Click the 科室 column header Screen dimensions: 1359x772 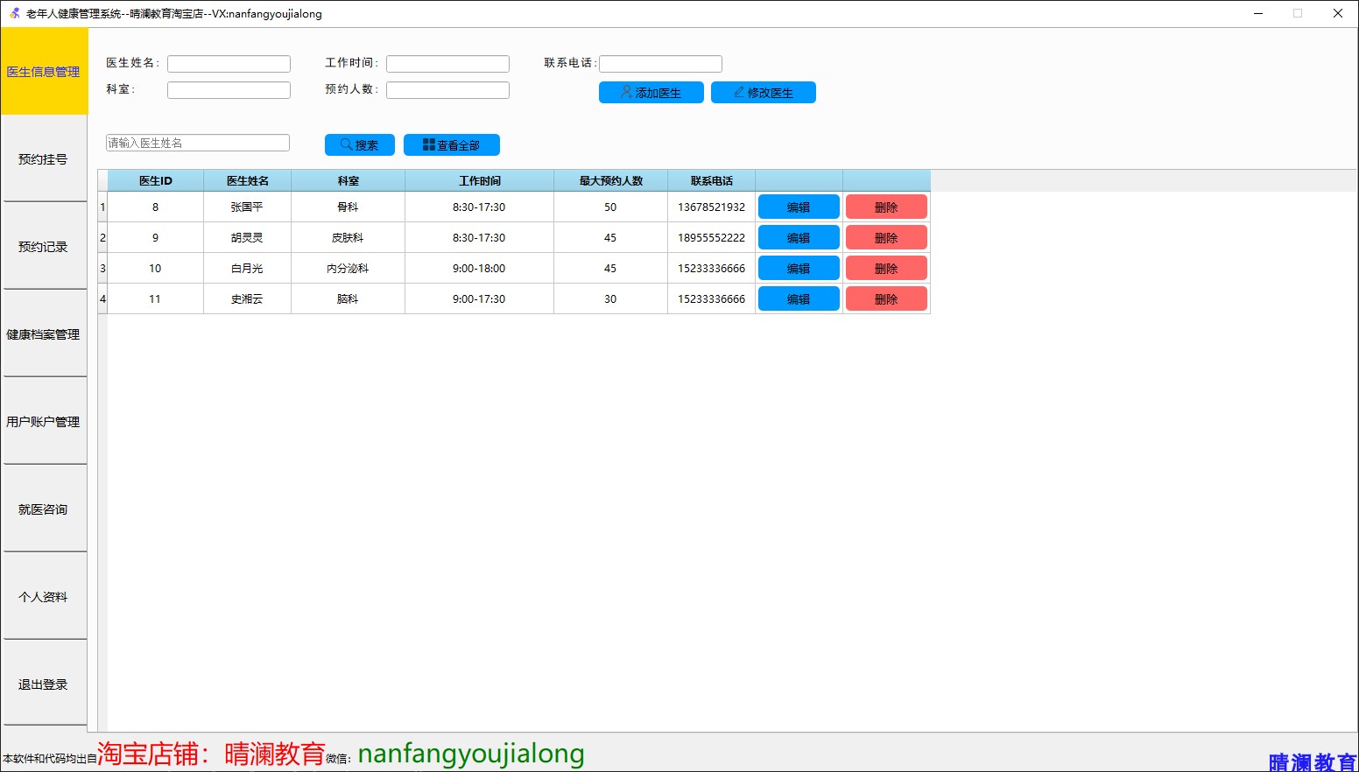tap(349, 181)
